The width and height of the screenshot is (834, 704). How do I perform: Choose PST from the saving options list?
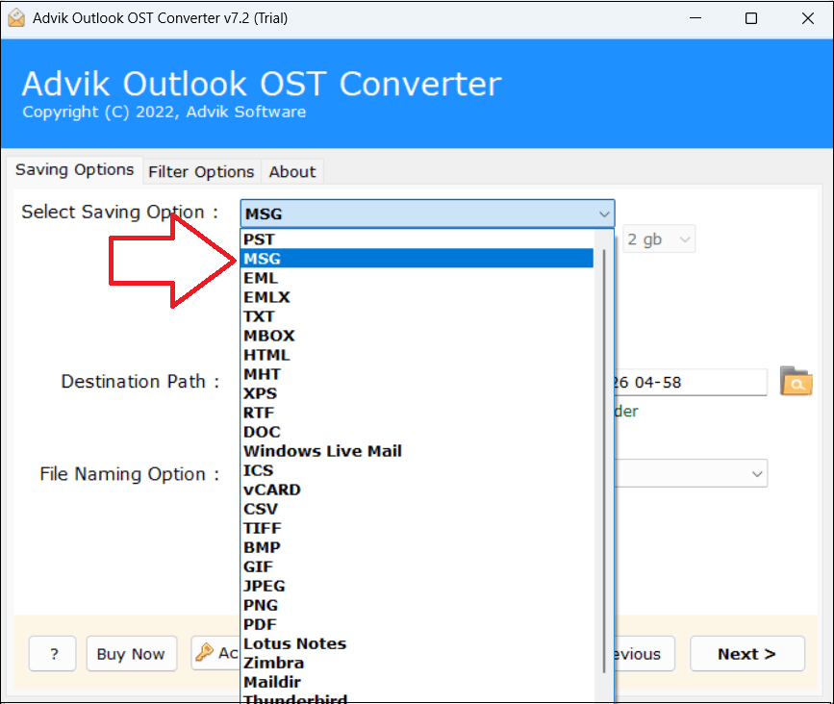click(x=259, y=239)
